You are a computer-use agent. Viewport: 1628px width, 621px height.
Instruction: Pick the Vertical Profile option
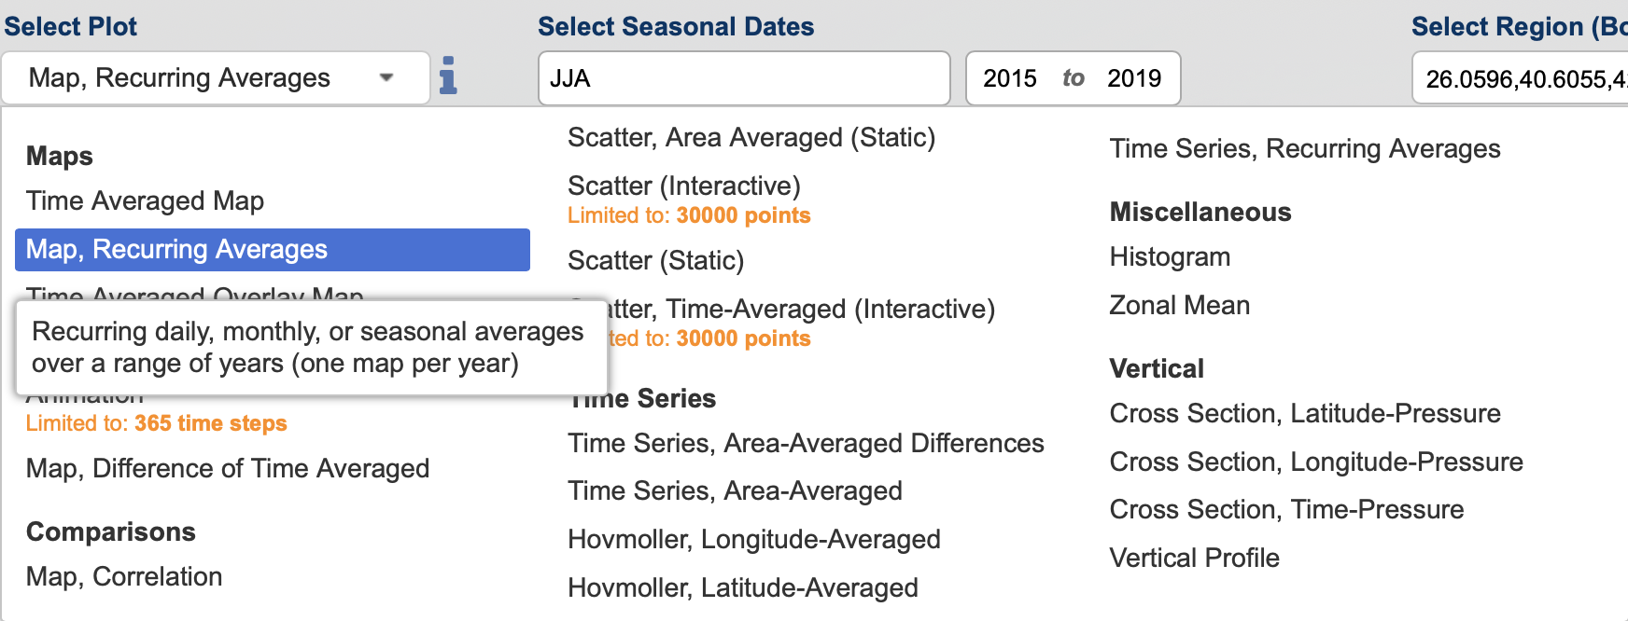point(1194,558)
